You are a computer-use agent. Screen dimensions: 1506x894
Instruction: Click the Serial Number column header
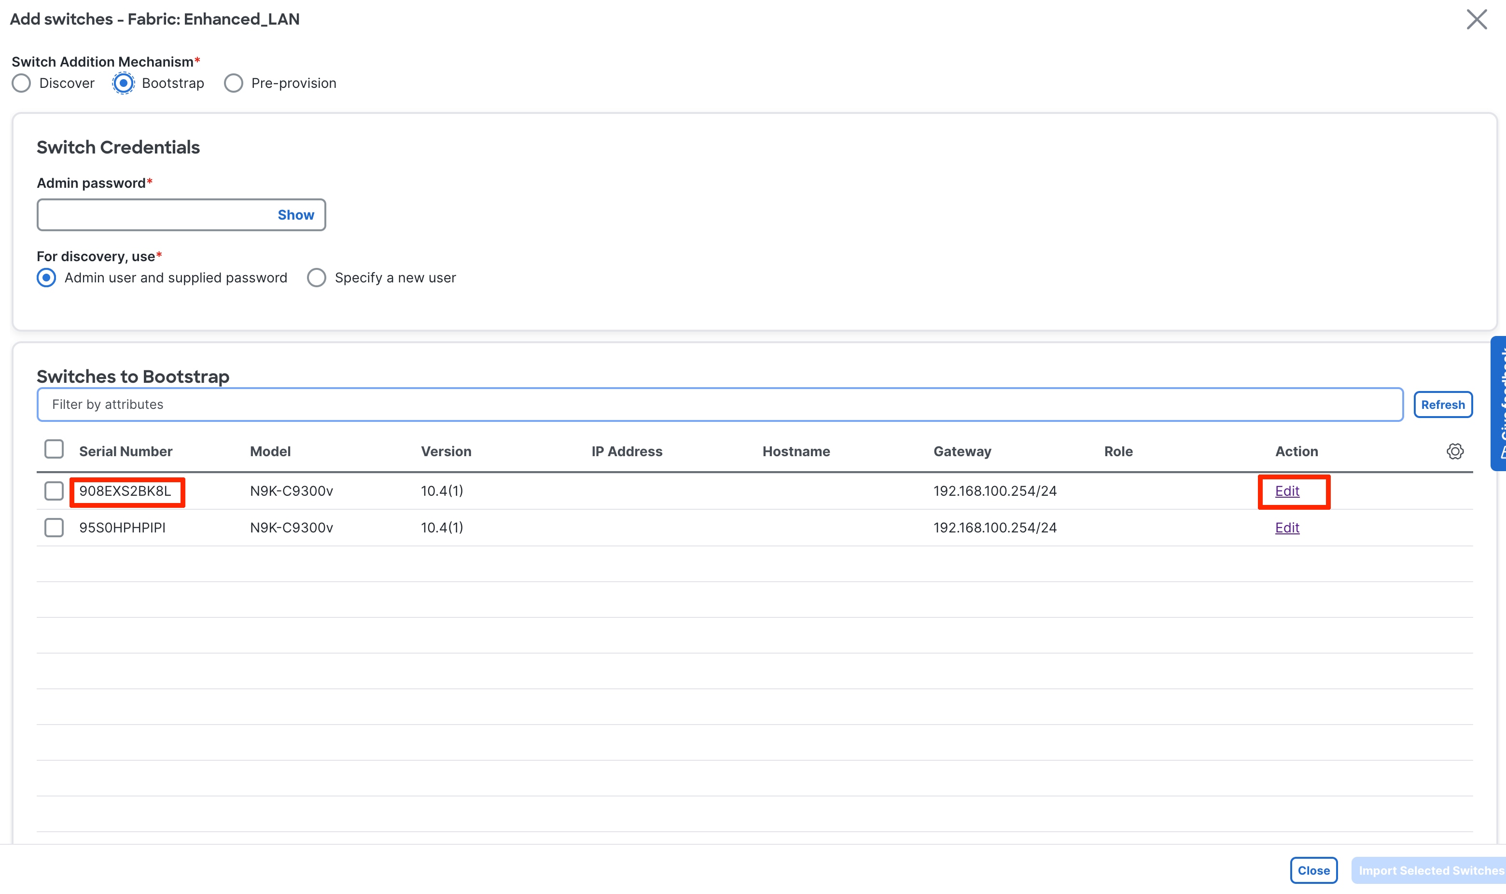[125, 451]
